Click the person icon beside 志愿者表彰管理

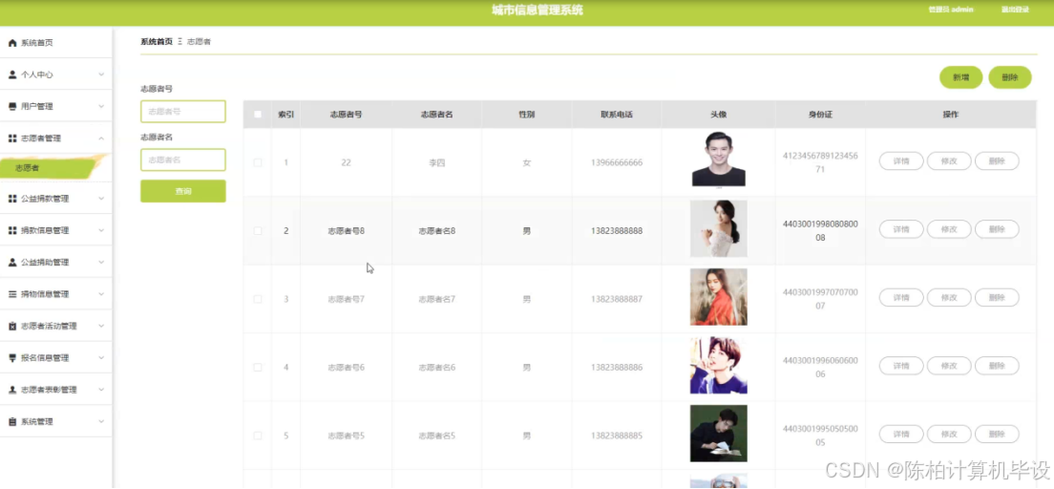pyautogui.click(x=12, y=390)
